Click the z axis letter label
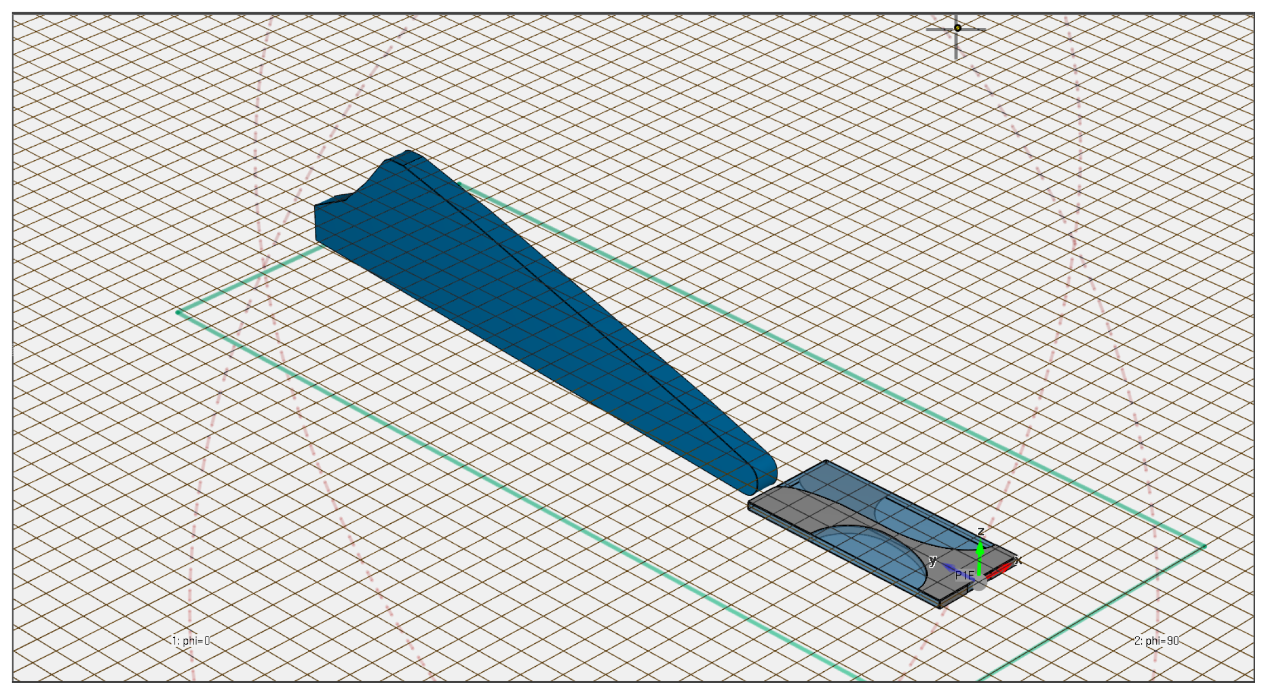 [x=981, y=531]
